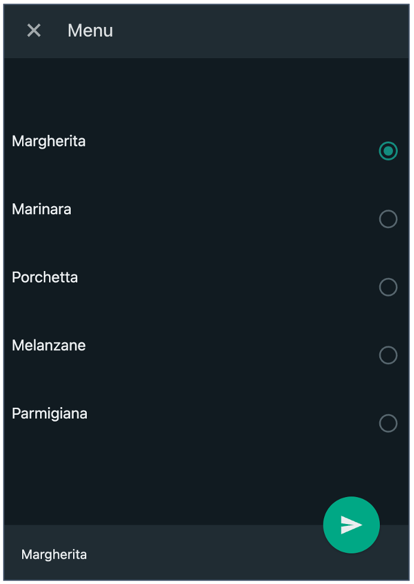Pick the Porchetta radio button

[388, 287]
